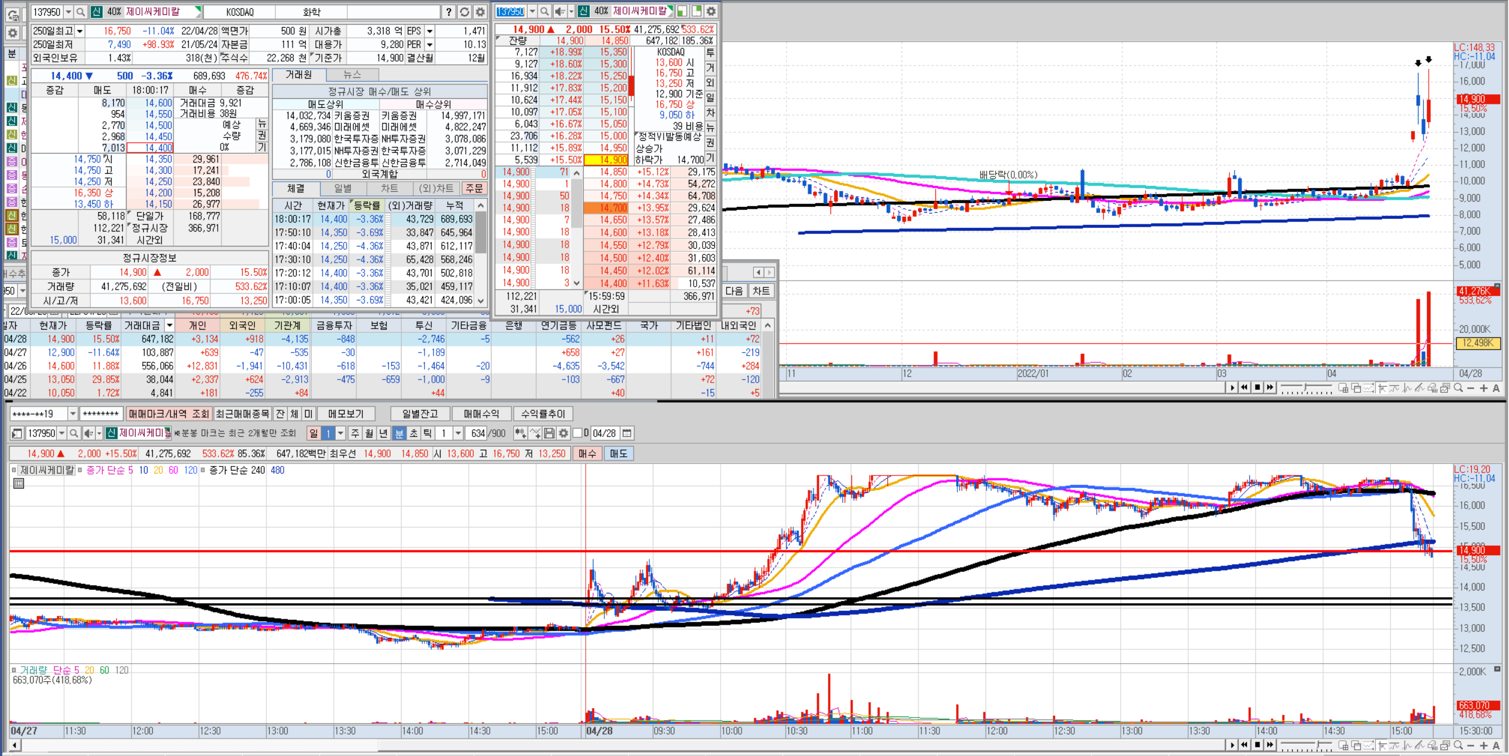Open 거래대금 column dropdown in investor table

pos(170,325)
